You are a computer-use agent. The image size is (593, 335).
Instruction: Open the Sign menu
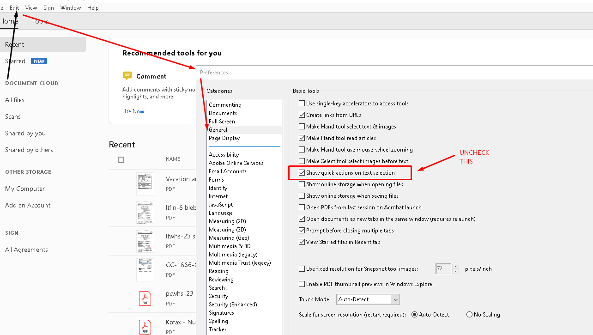(x=48, y=8)
